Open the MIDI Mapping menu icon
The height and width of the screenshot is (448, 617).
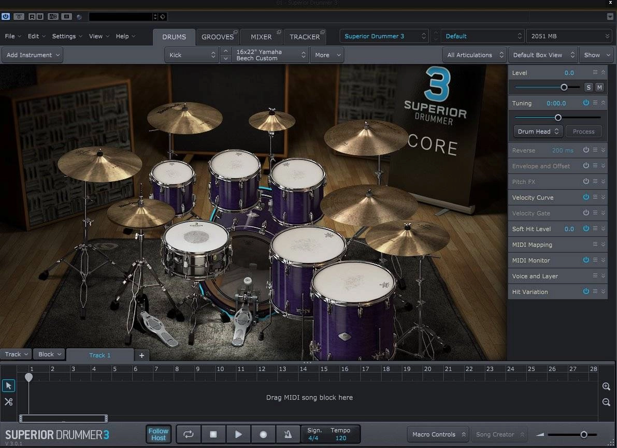(595, 244)
